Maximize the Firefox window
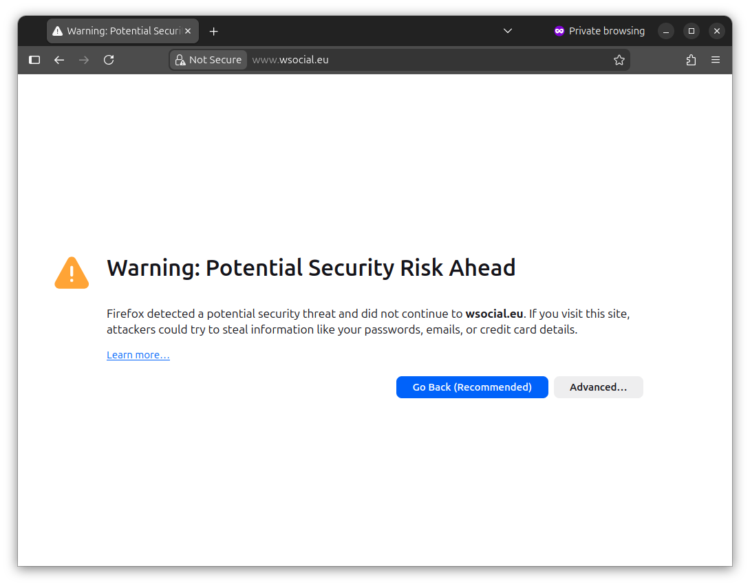Screen dimensions: 750x586 [x=692, y=31]
